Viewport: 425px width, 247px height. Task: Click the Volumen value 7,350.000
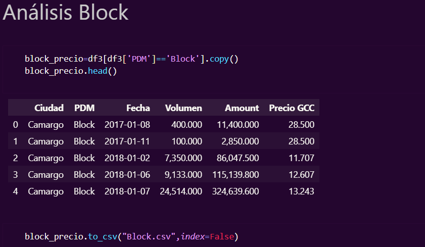pos(183,158)
